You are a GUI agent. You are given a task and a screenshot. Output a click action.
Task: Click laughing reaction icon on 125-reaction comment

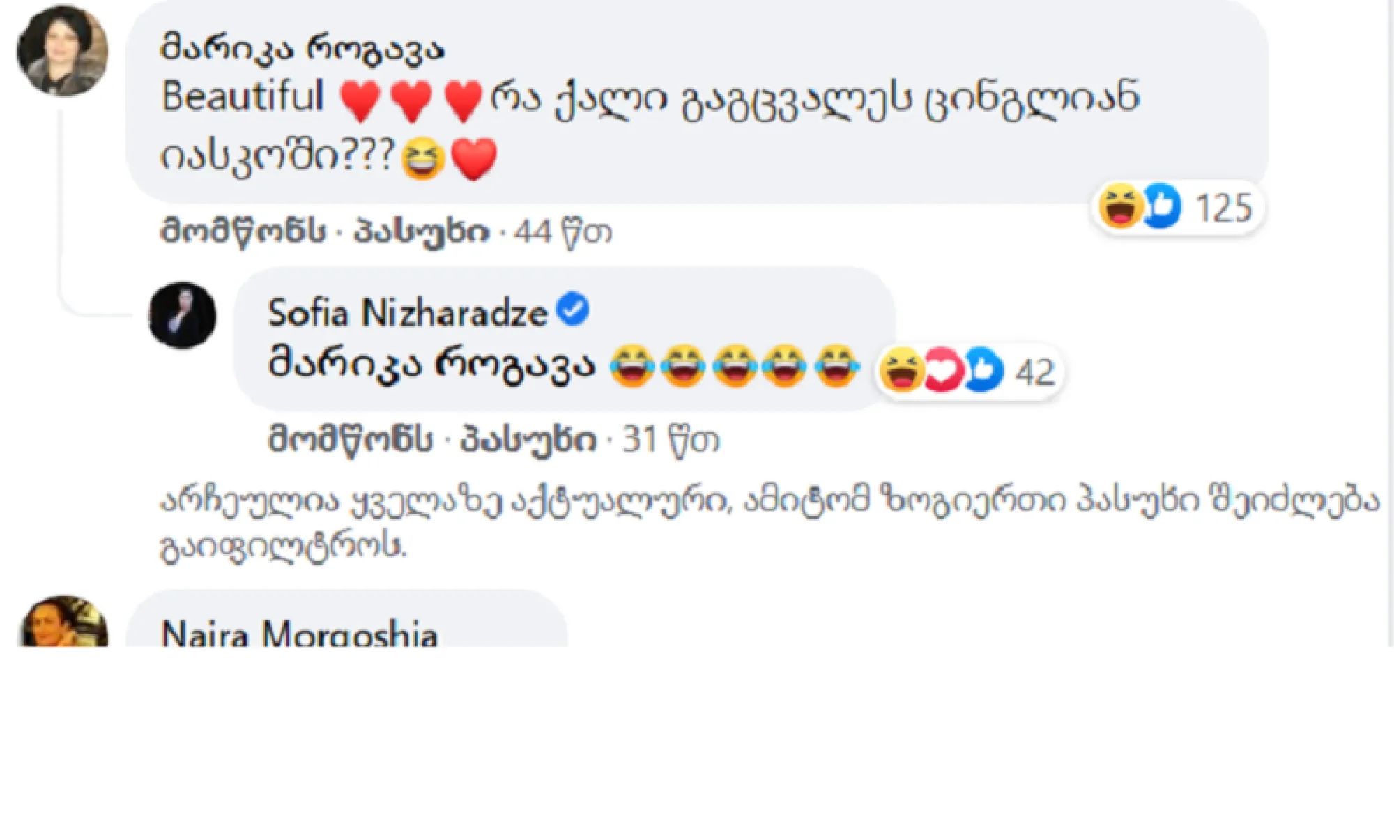1119,206
